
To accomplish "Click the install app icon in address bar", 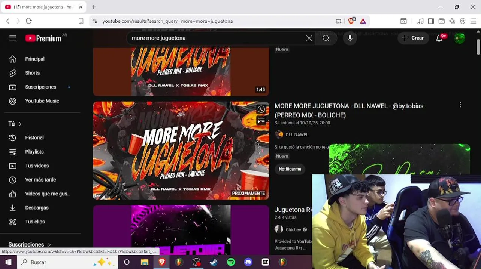I will point(339,21).
